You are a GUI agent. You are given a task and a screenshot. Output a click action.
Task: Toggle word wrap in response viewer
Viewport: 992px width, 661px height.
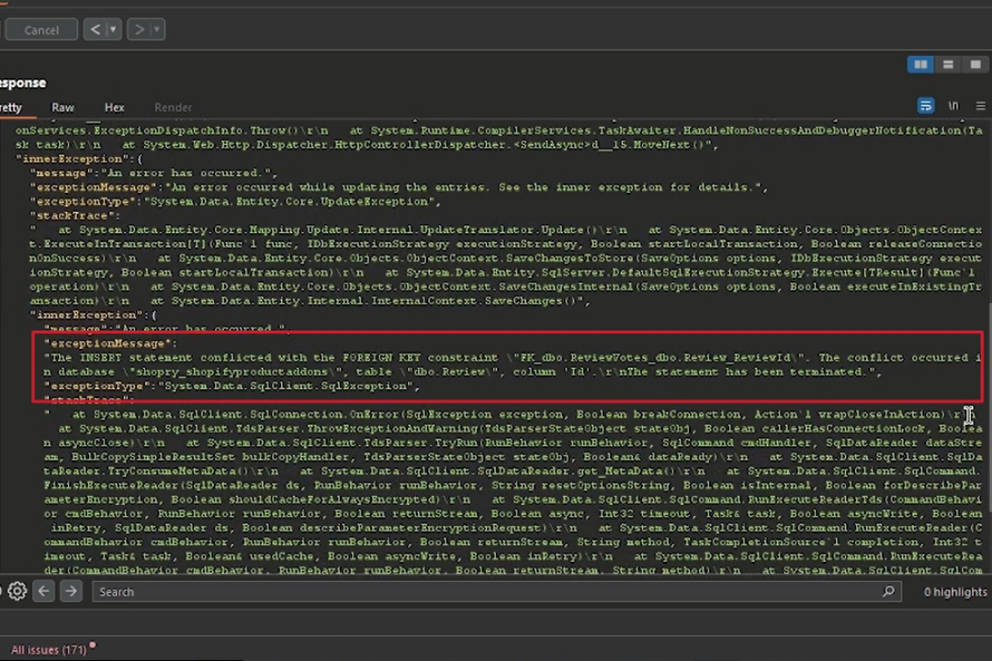(x=926, y=106)
